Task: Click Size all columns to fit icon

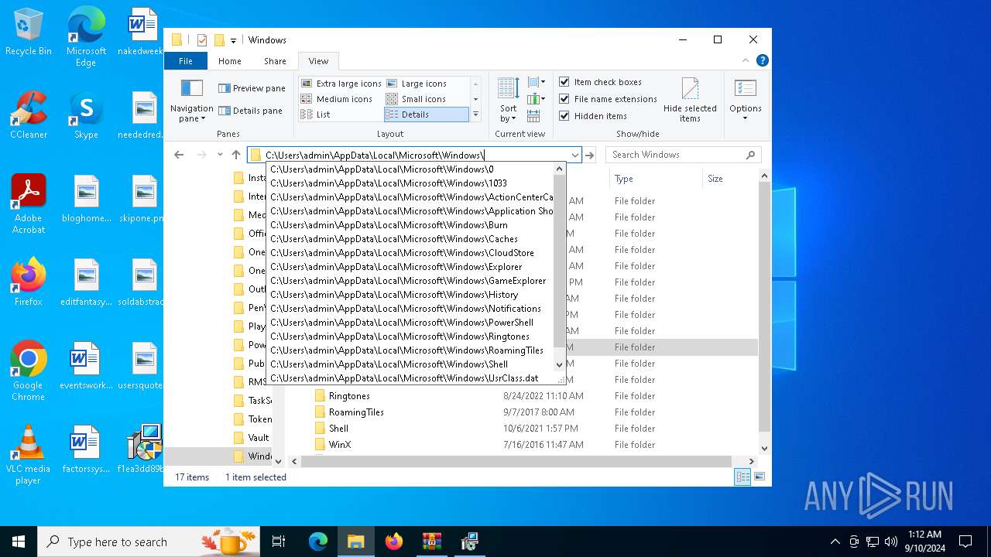Action: pos(533,116)
